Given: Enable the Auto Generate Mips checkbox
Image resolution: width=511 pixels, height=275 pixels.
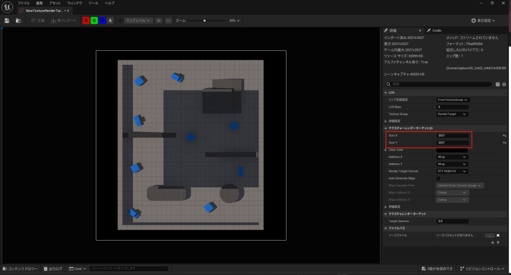Looking at the screenshot, I should point(439,178).
